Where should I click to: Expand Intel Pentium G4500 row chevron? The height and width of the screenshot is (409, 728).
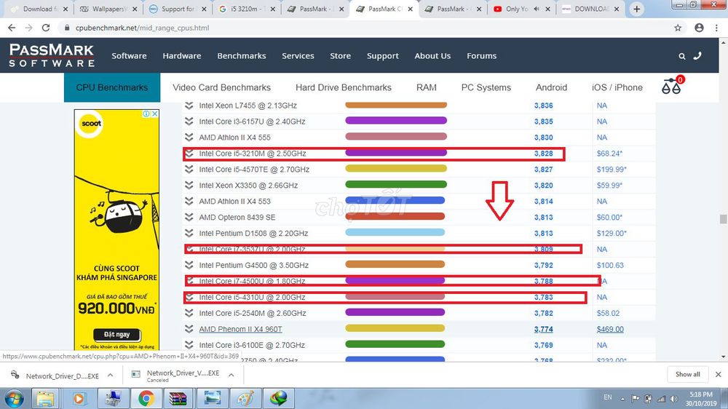click(189, 265)
